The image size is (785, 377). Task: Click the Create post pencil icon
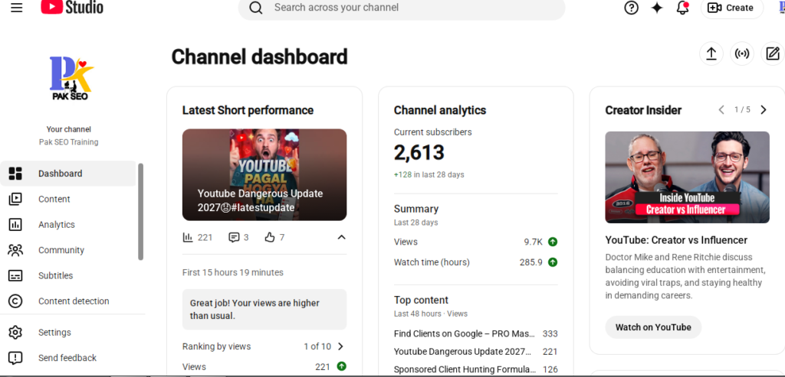click(773, 54)
